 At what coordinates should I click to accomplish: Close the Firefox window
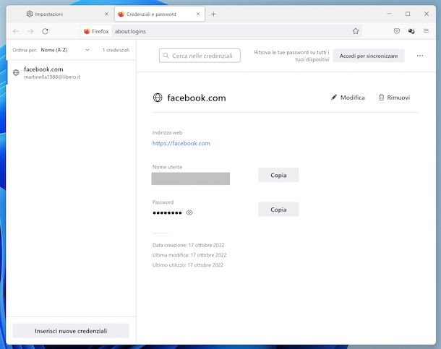pos(427,14)
